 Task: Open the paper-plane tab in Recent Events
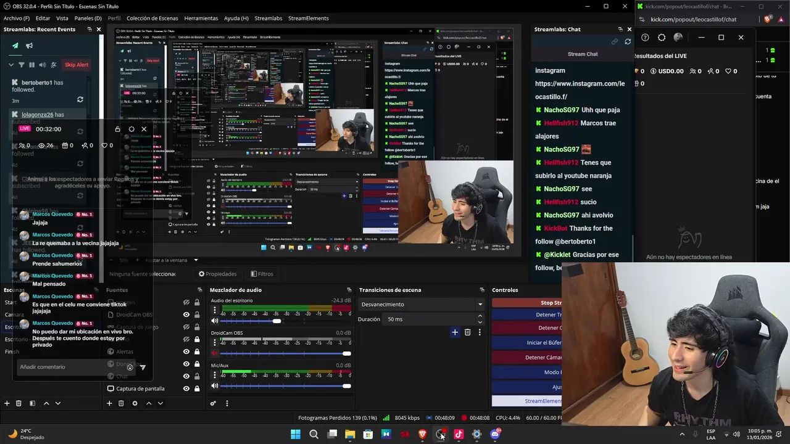[x=15, y=46]
